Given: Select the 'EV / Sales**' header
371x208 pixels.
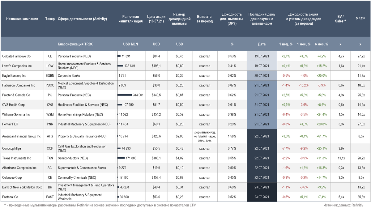Looking at the screenshot, I should pos(340,19).
